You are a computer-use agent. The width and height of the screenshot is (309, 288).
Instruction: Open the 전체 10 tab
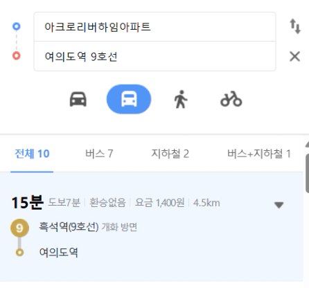pyautogui.click(x=32, y=154)
